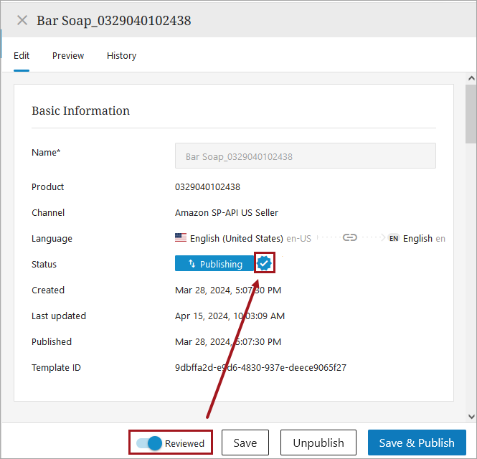Click the Publishing status badge
Screen dimensions: 477x459
pos(214,264)
